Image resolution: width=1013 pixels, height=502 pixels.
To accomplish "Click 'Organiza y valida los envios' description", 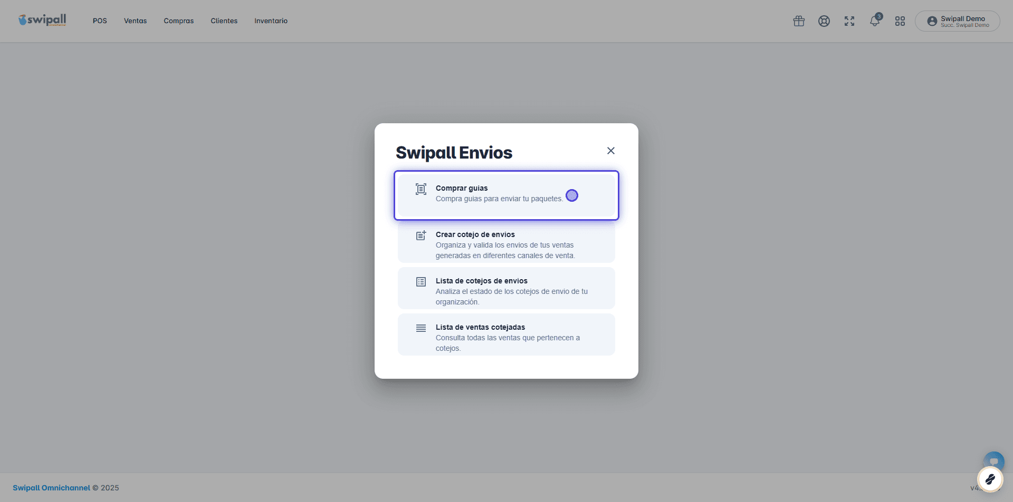I will [x=505, y=250].
